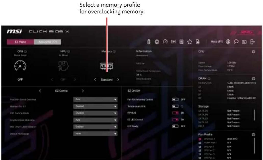Click the CPU Fan 1 row label
This screenshot has width=263, height=160.
209,139
